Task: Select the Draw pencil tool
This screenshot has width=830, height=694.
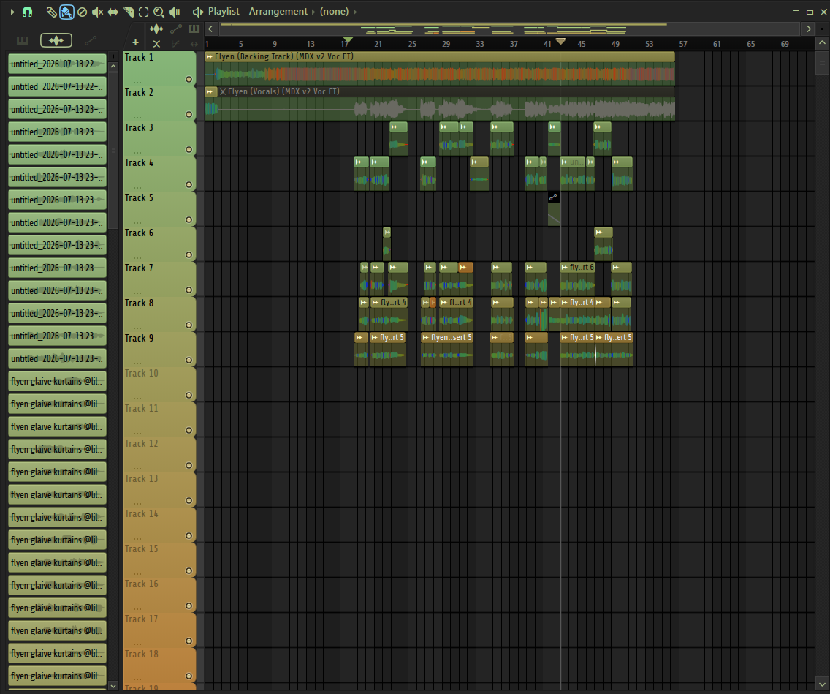Action: click(x=51, y=12)
